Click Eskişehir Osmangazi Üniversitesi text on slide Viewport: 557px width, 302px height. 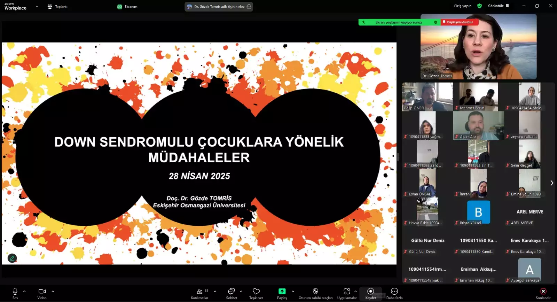pos(199,206)
